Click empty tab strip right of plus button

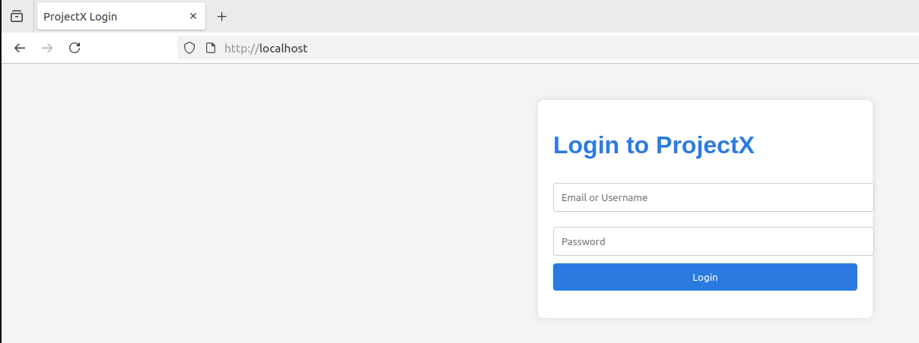click(x=533, y=16)
